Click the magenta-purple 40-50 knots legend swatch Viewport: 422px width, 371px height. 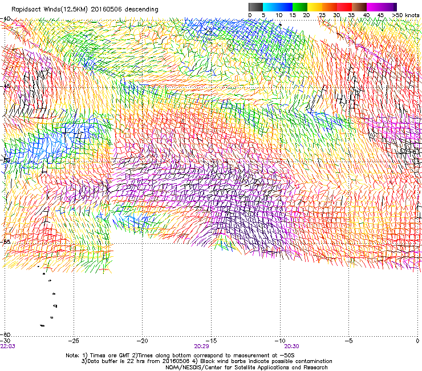point(382,7)
